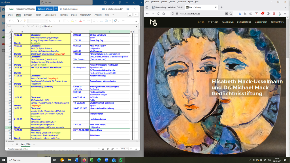
Task: Click the fit to screen icon in status bar
Action: coord(136,149)
